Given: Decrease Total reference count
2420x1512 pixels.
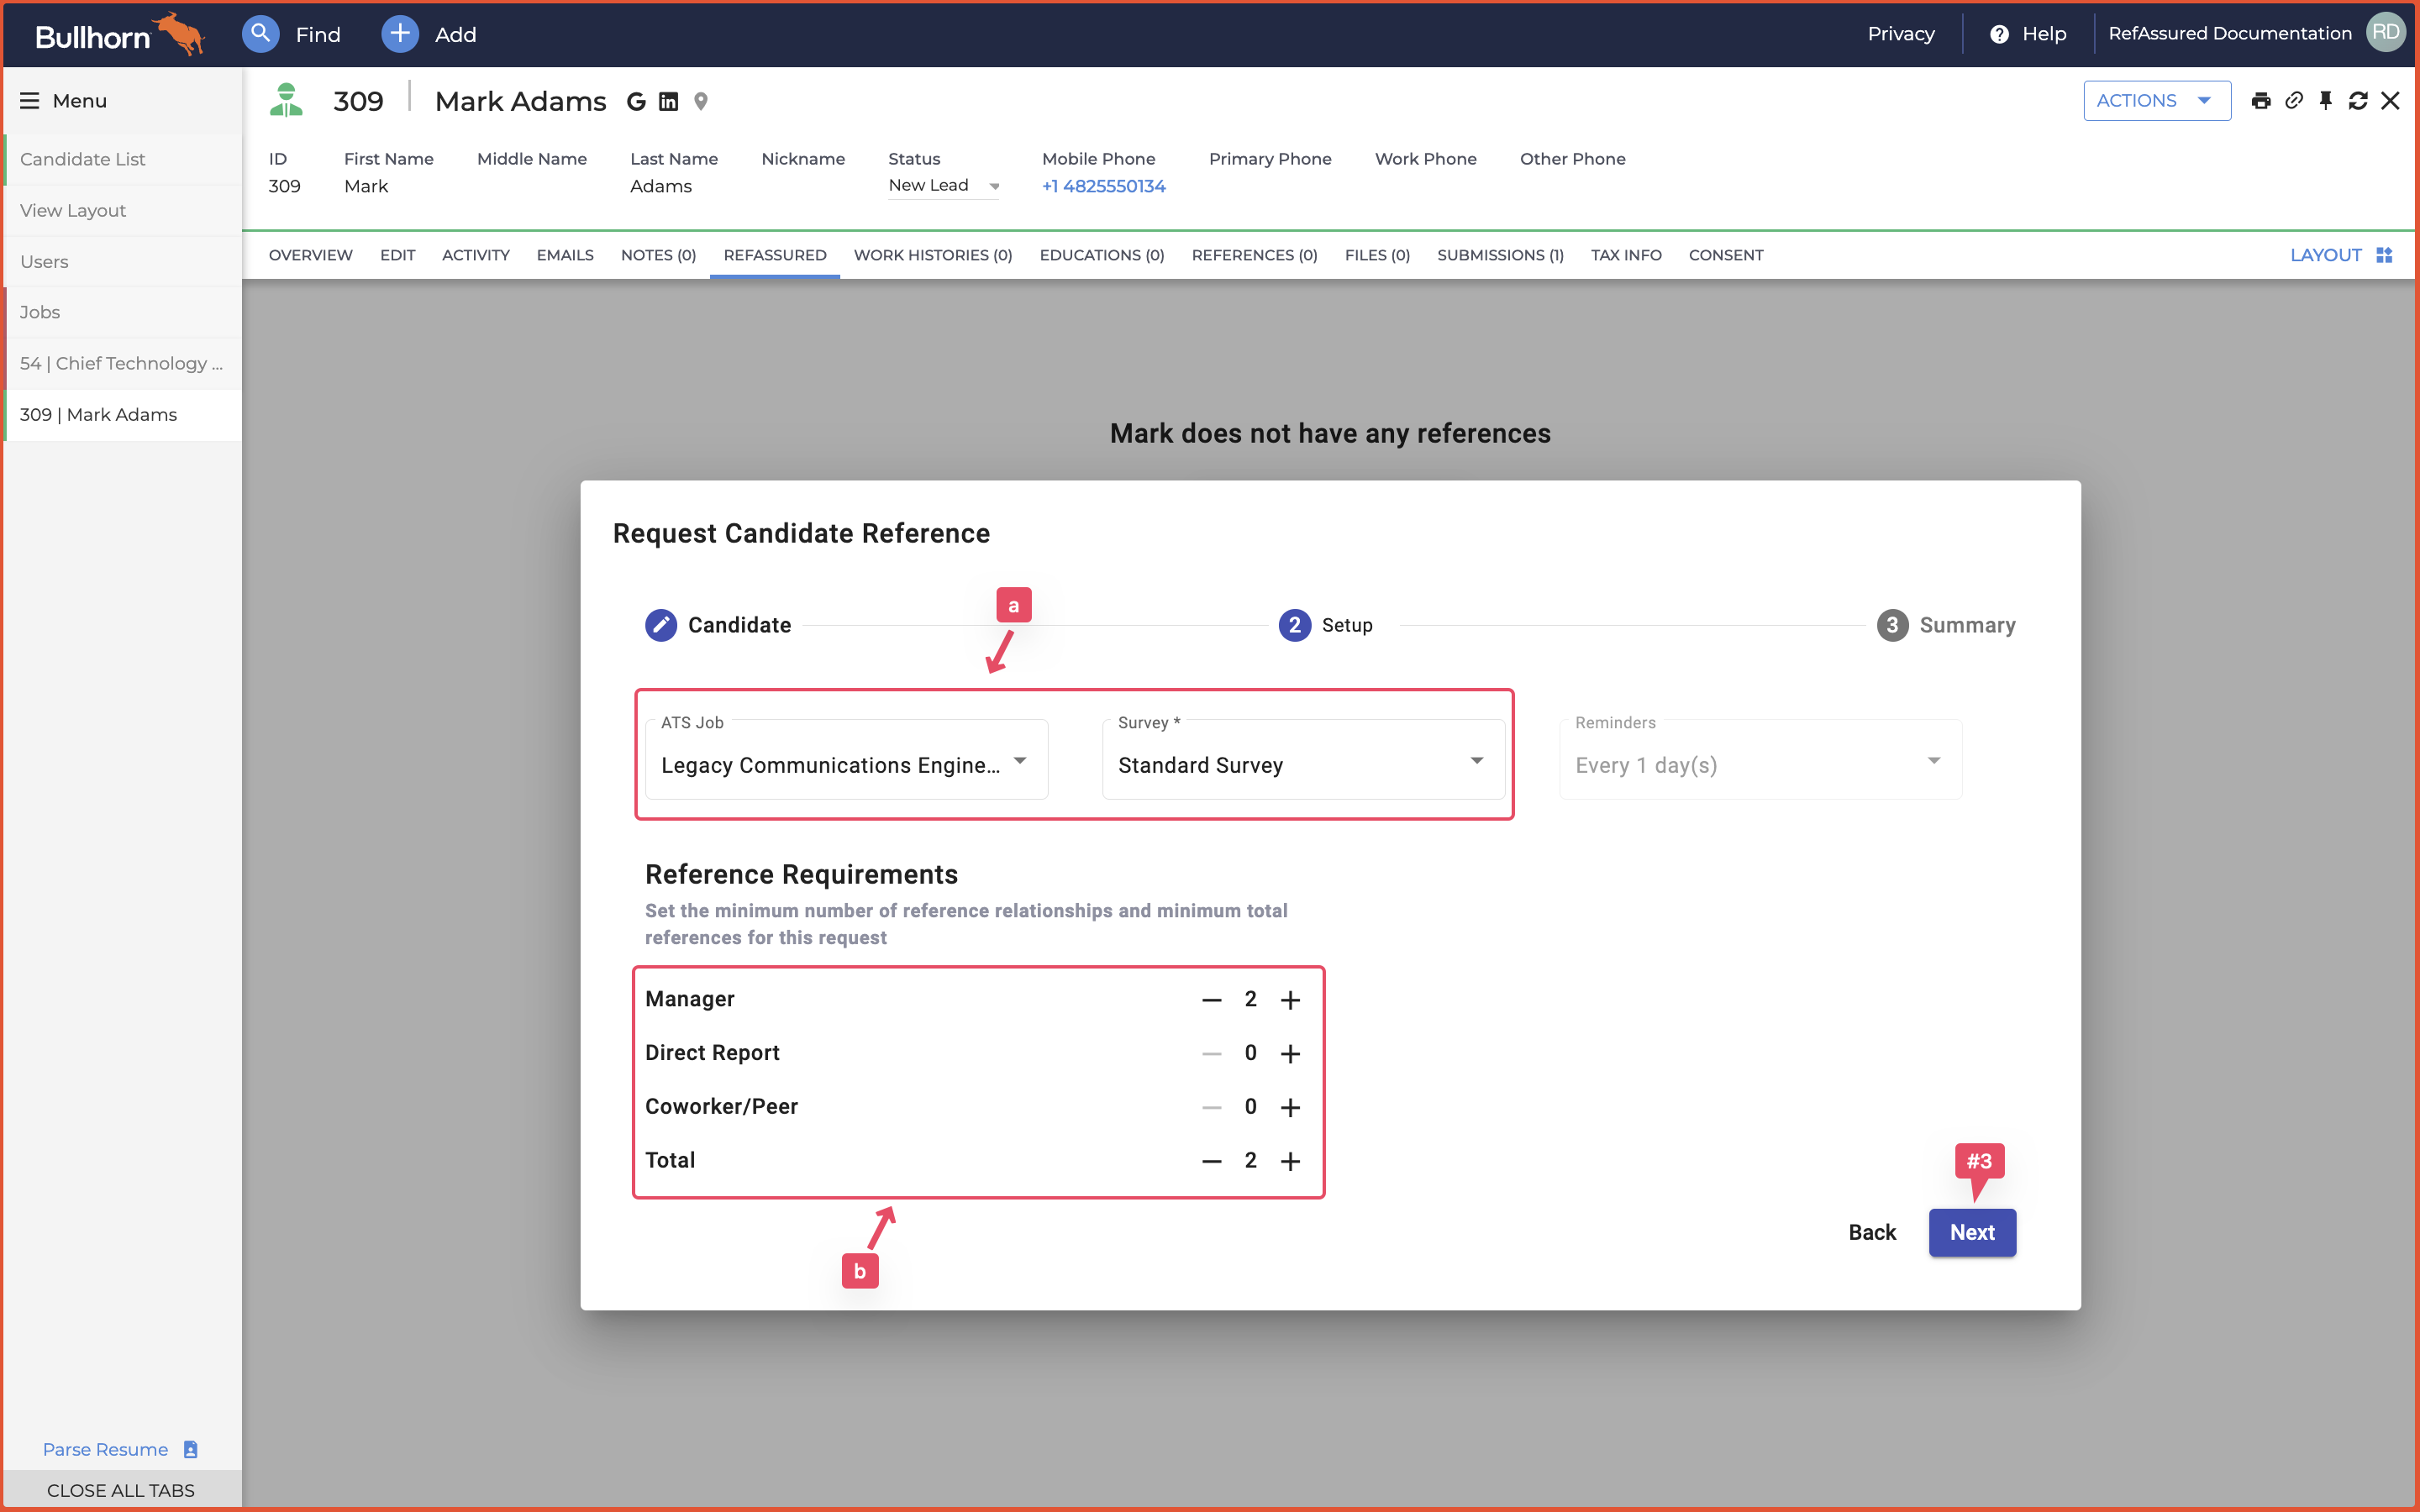Looking at the screenshot, I should click(x=1212, y=1161).
